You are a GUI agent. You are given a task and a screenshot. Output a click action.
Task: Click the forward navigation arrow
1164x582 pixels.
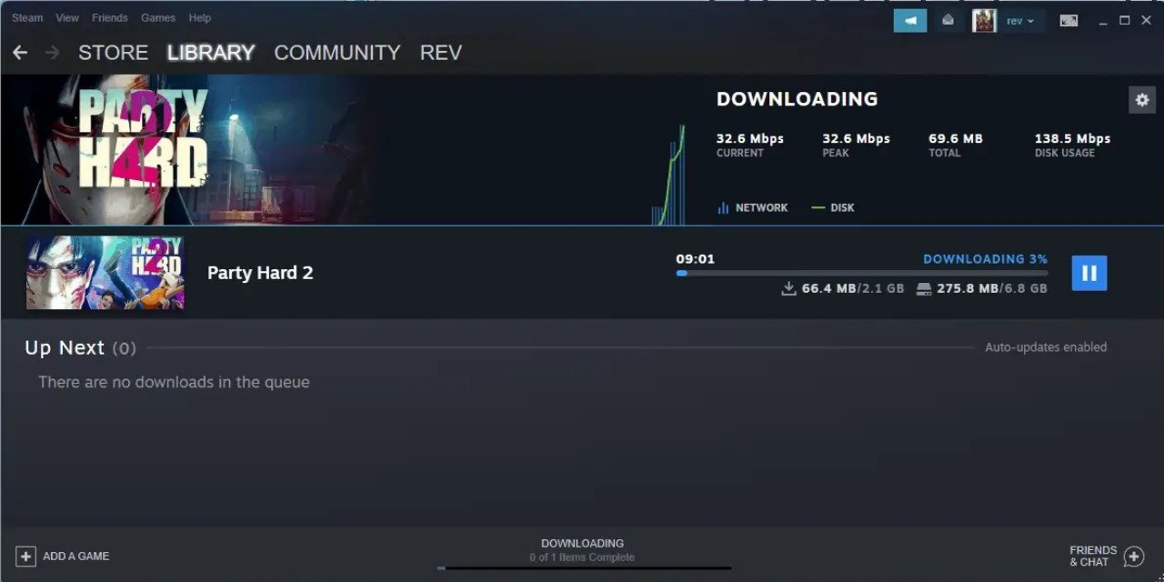coord(52,53)
